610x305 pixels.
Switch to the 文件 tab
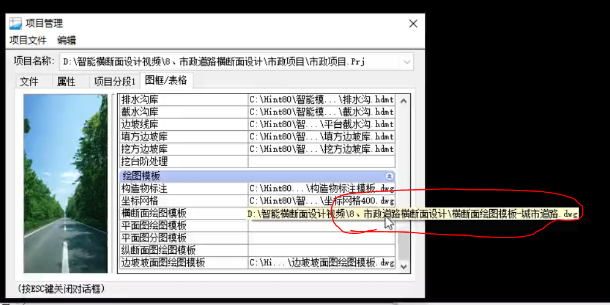[x=29, y=81]
